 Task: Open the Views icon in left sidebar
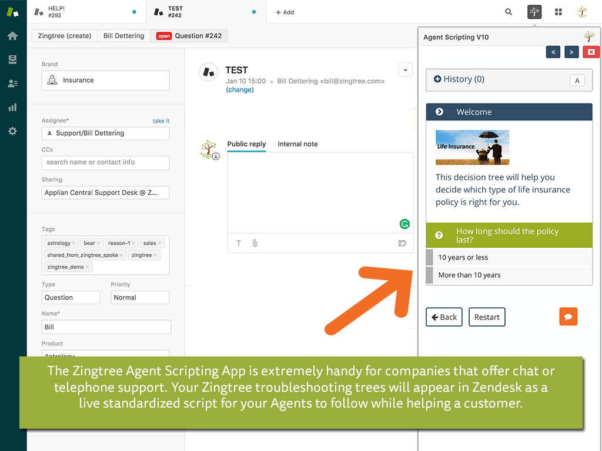12,59
